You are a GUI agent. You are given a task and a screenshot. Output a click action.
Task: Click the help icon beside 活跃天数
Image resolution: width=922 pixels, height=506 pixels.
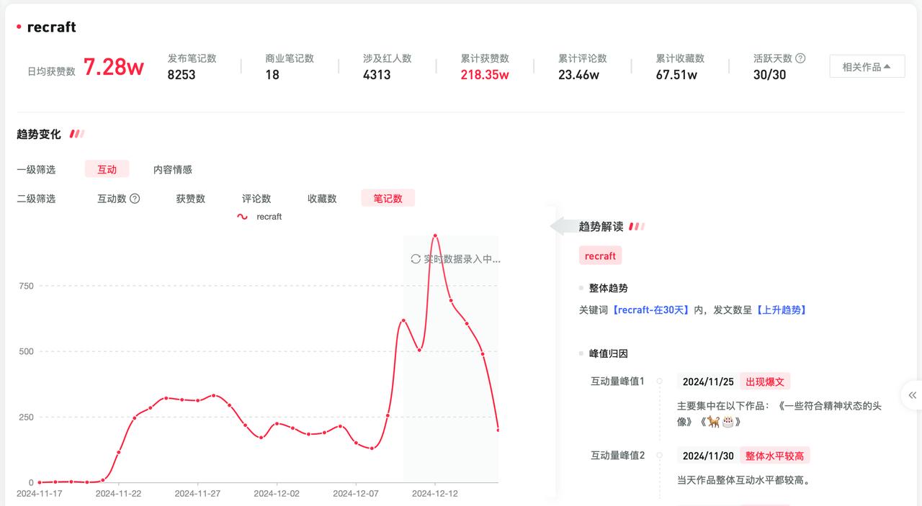pos(800,58)
